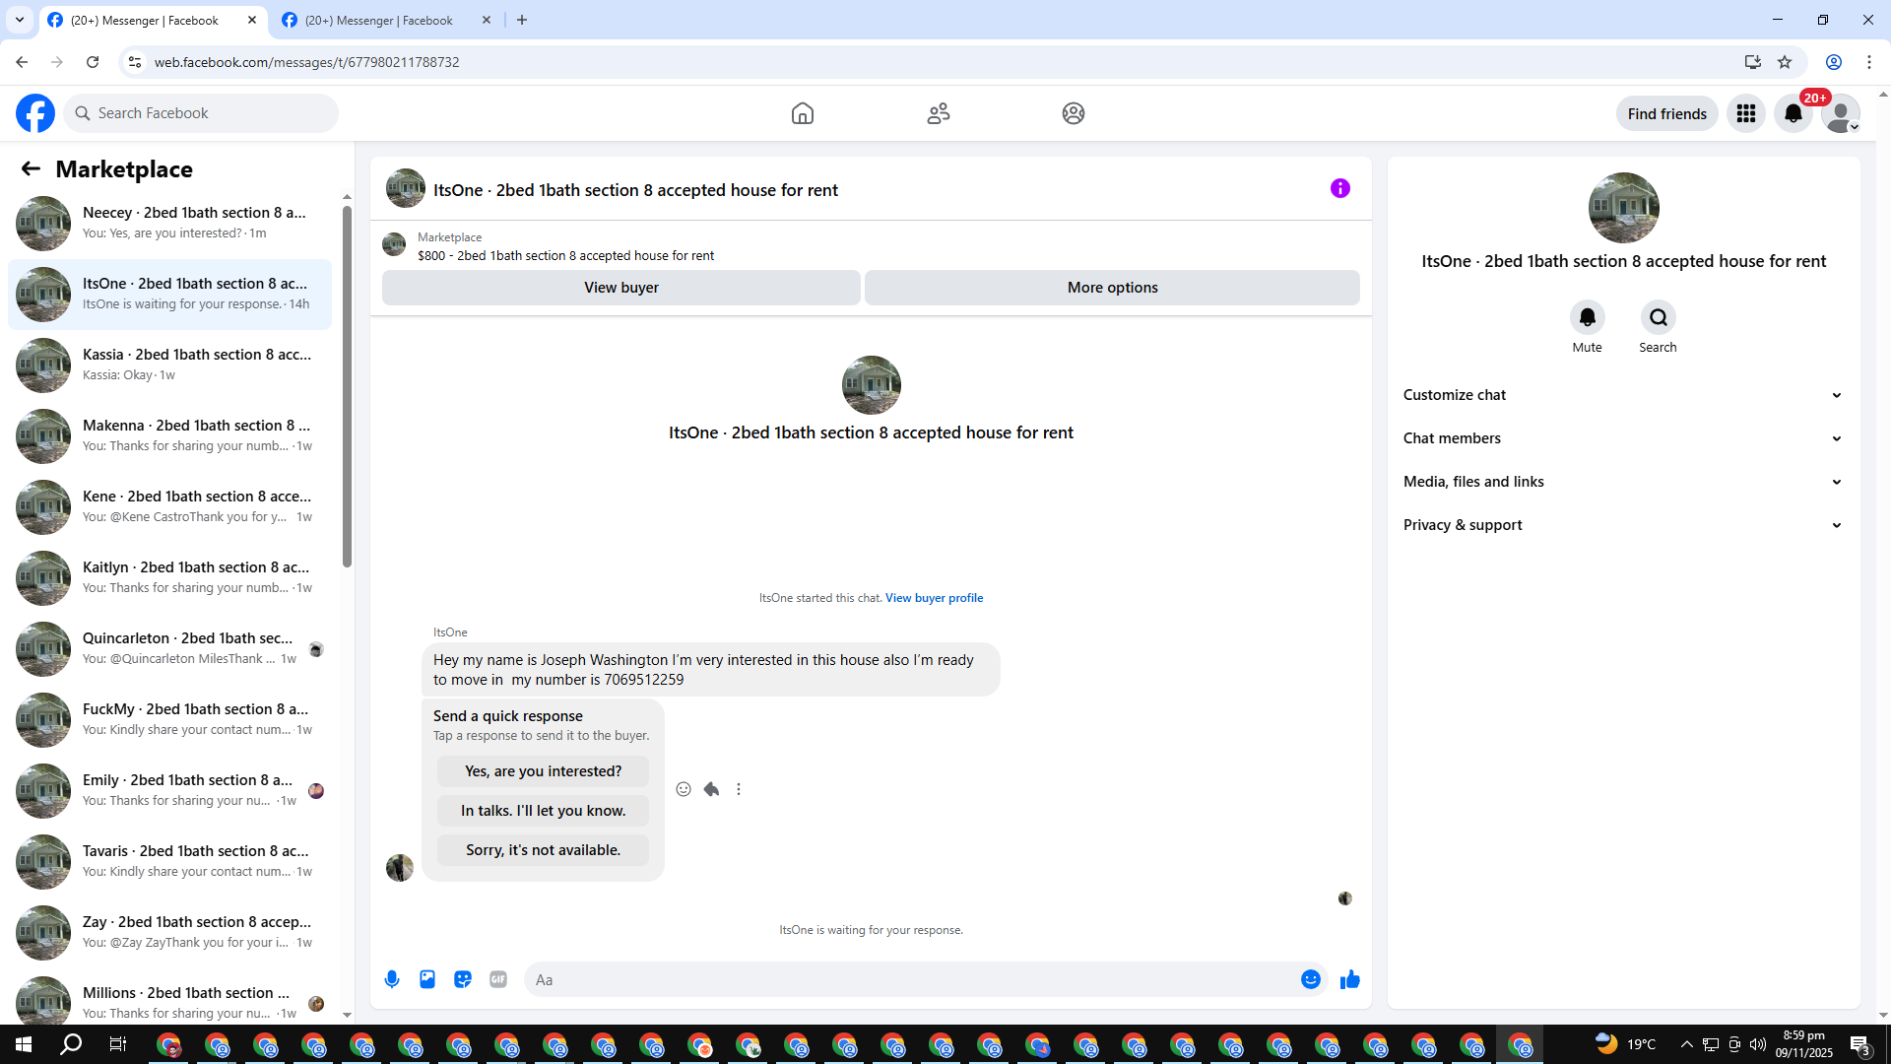Record a voice clip microphone icon
This screenshot has width=1891, height=1064.
[x=392, y=979]
